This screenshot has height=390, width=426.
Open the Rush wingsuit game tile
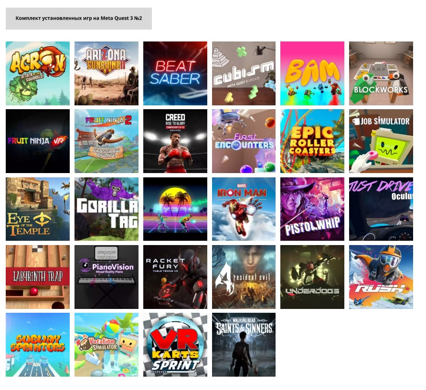[x=381, y=277]
